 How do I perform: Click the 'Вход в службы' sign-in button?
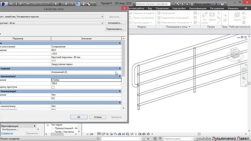pos(202,4)
